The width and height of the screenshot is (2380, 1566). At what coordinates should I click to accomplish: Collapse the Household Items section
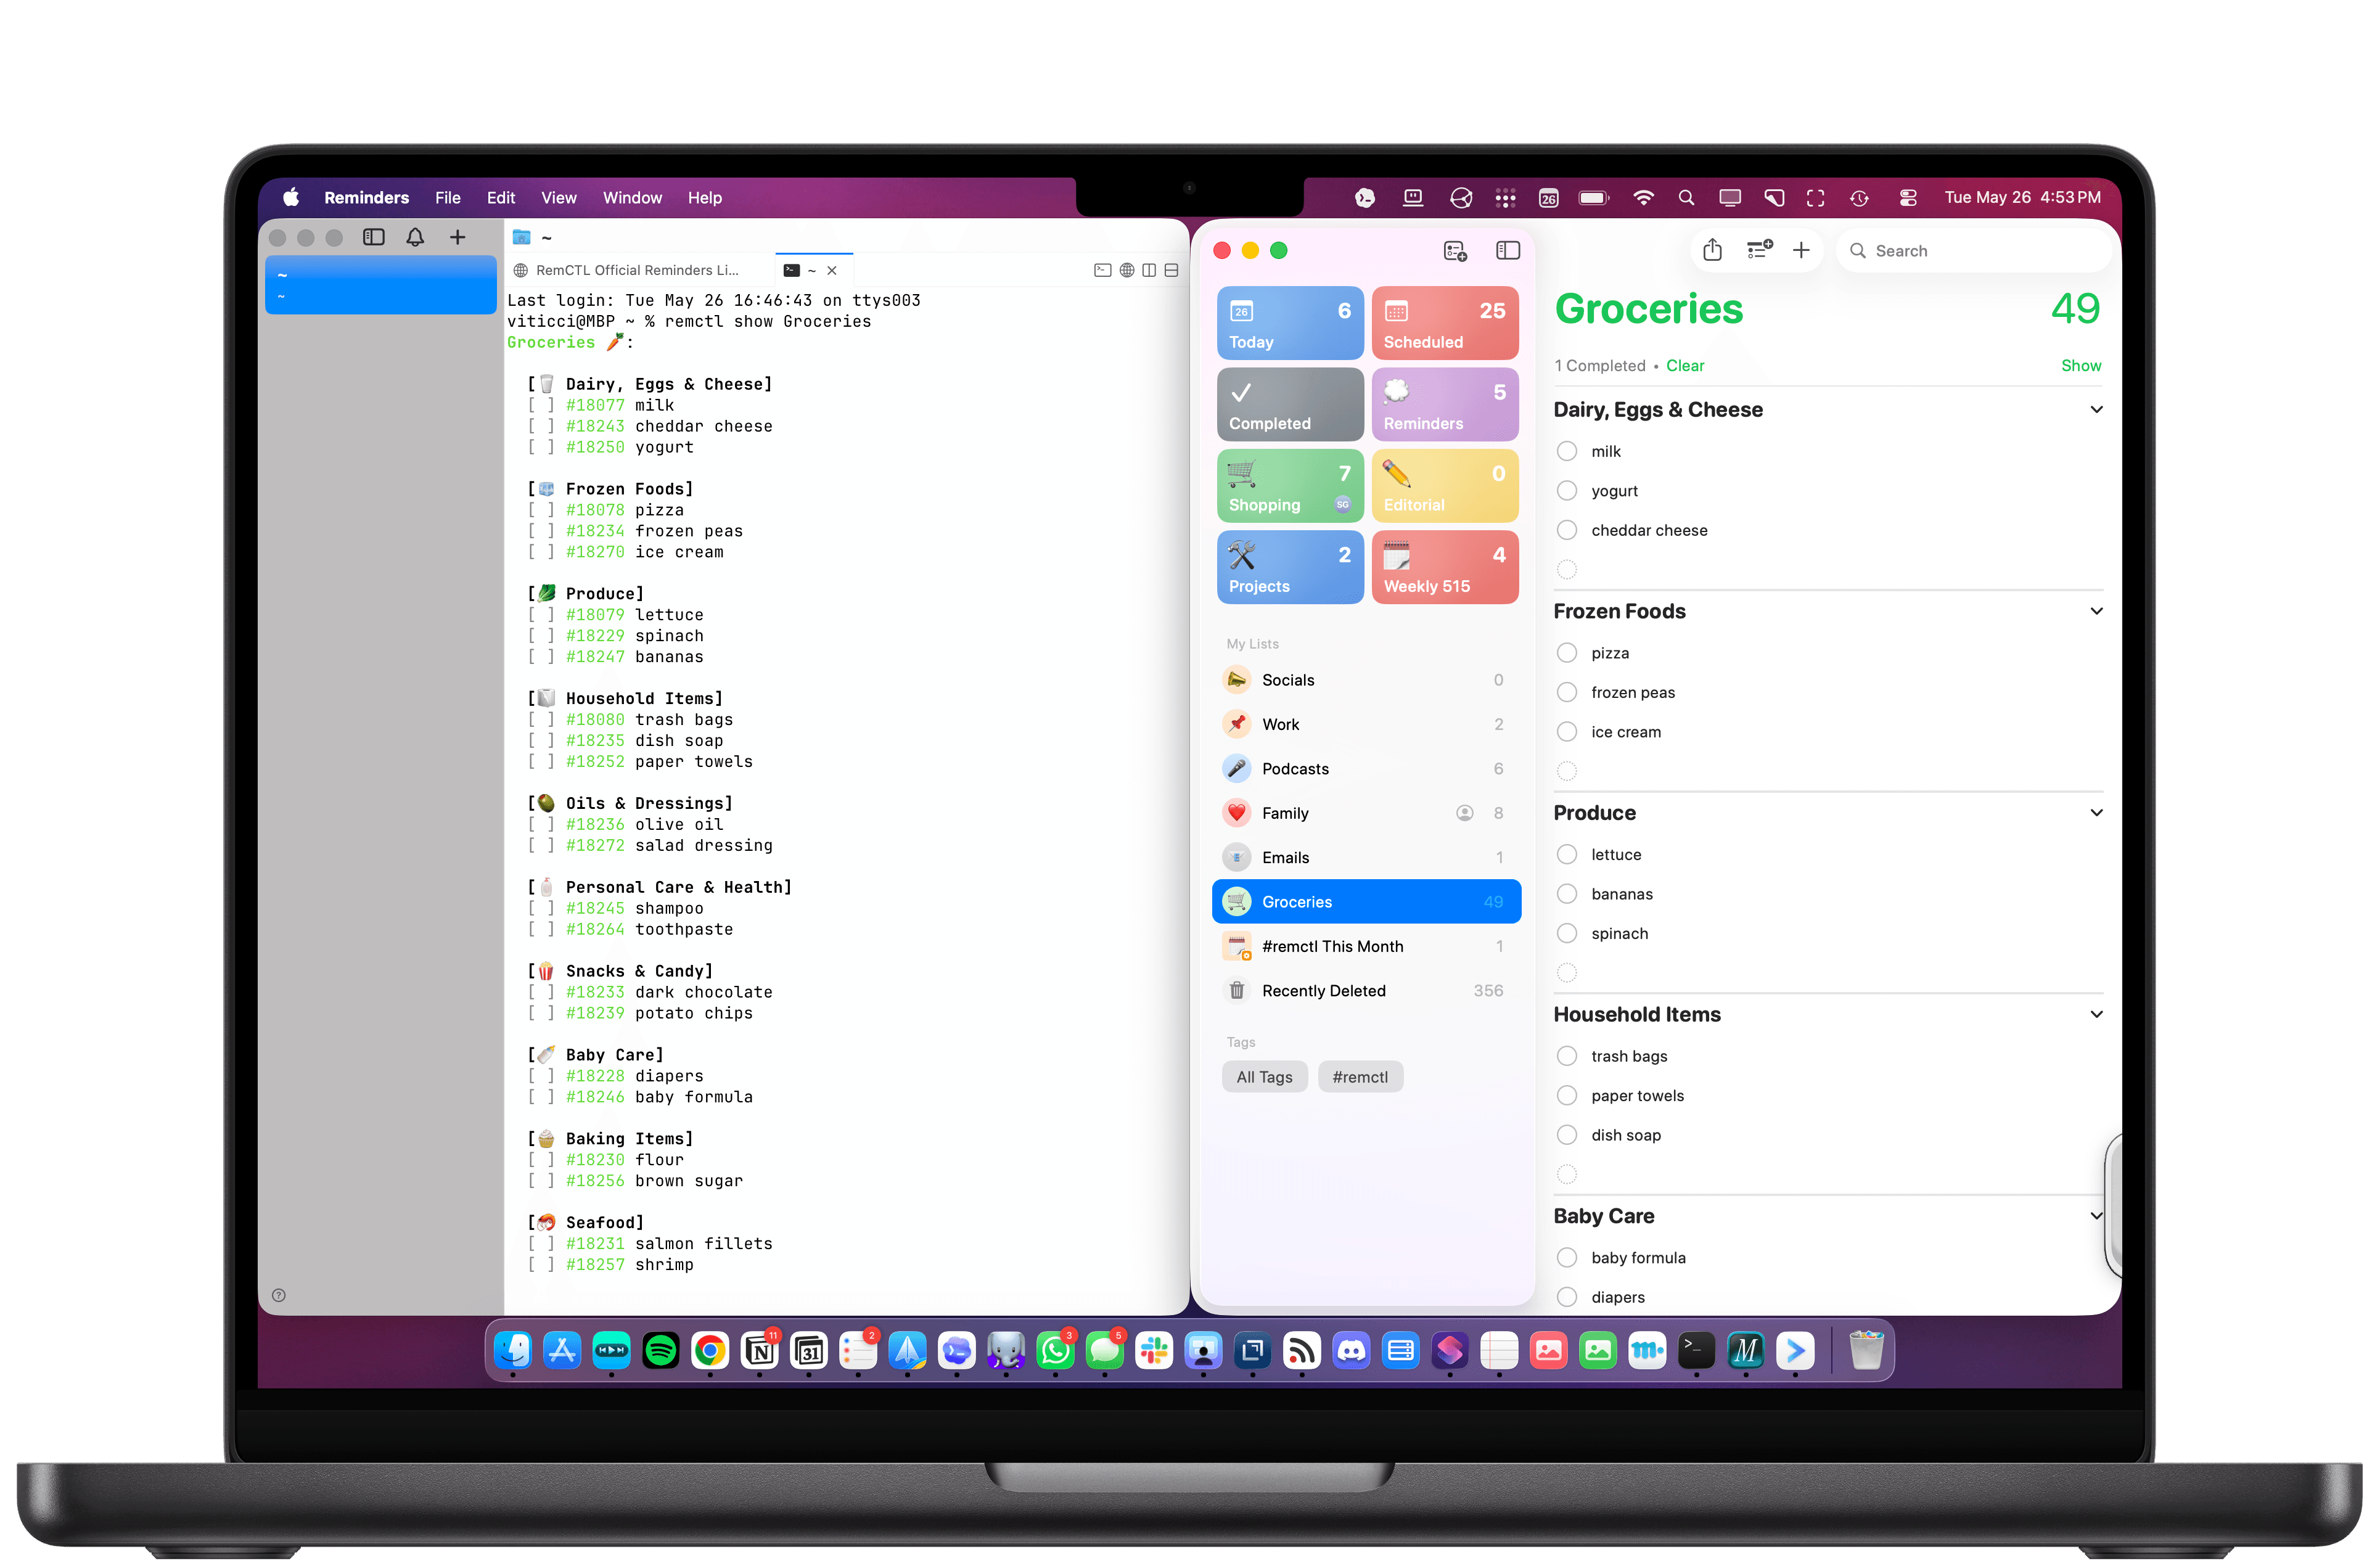pos(2096,1014)
